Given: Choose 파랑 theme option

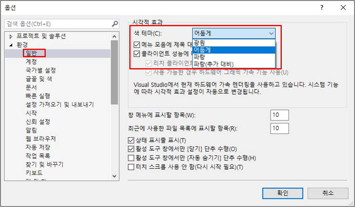Looking at the screenshot, I should coord(234,57).
